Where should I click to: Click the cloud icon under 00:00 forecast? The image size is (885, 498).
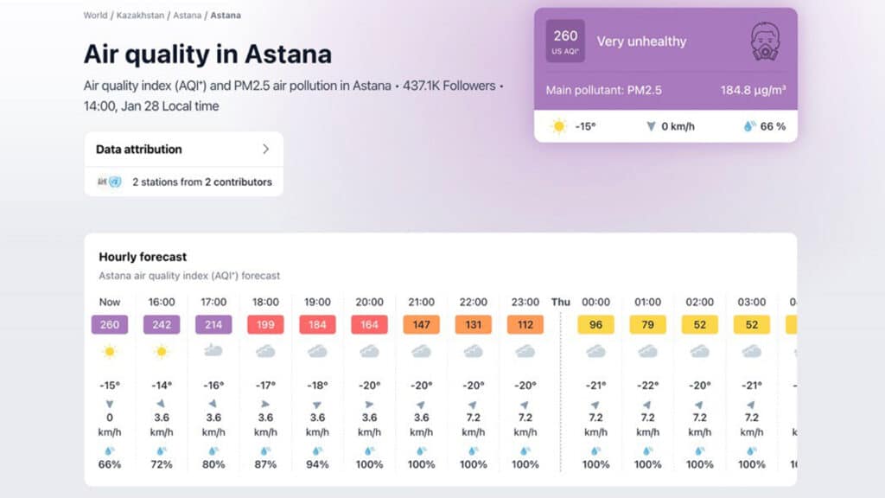[595, 351]
